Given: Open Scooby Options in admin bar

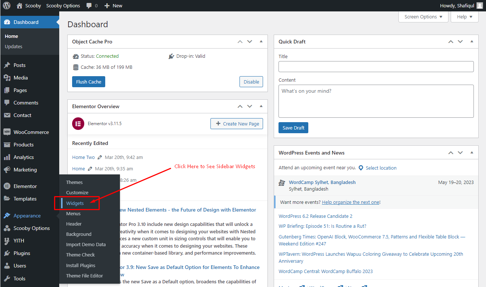Looking at the screenshot, I should (x=63, y=6).
